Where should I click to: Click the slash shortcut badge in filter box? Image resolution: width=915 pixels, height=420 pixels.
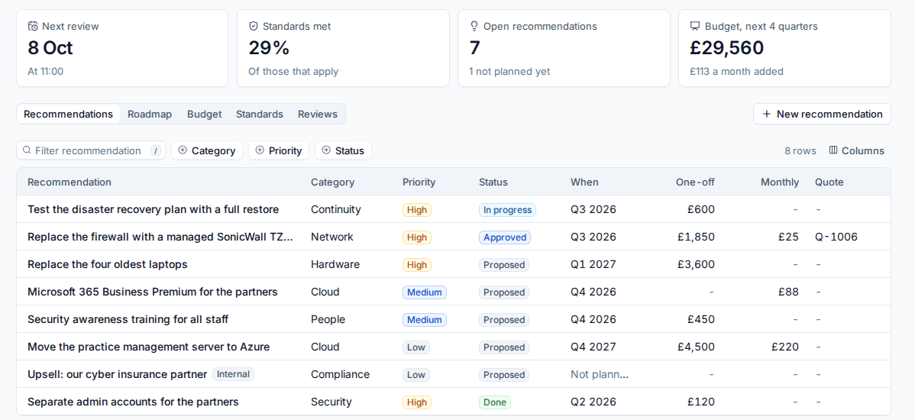(x=156, y=151)
